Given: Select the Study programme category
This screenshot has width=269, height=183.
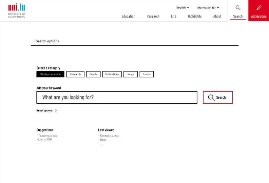Looking at the screenshot, I should tap(50, 74).
